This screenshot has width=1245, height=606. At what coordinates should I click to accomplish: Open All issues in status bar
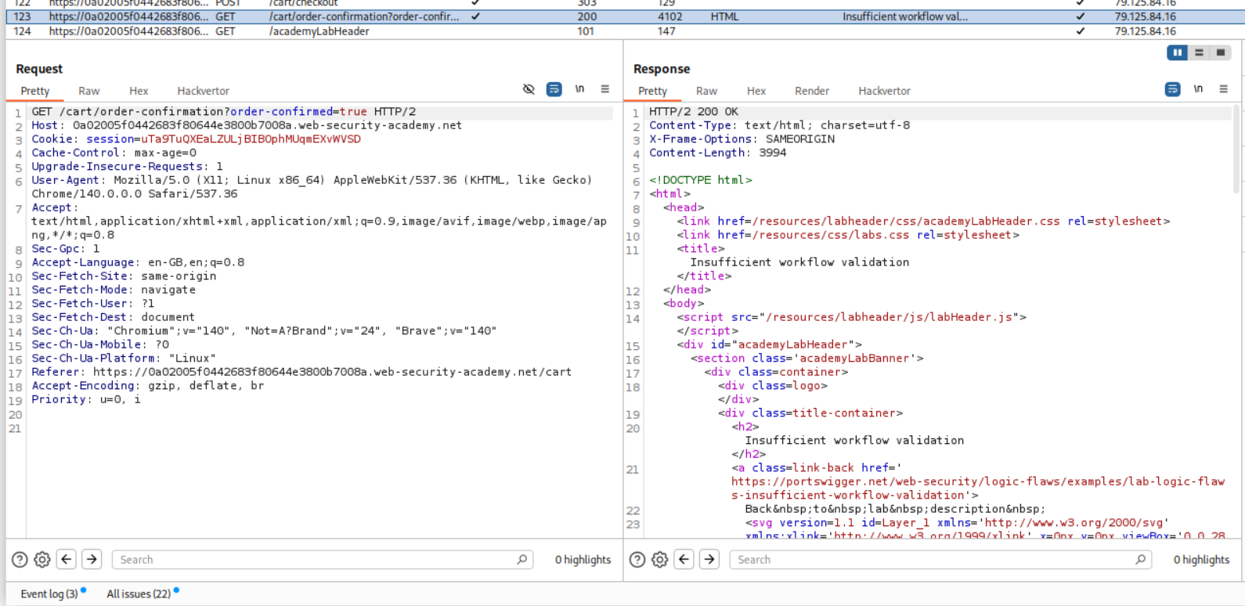click(x=139, y=593)
